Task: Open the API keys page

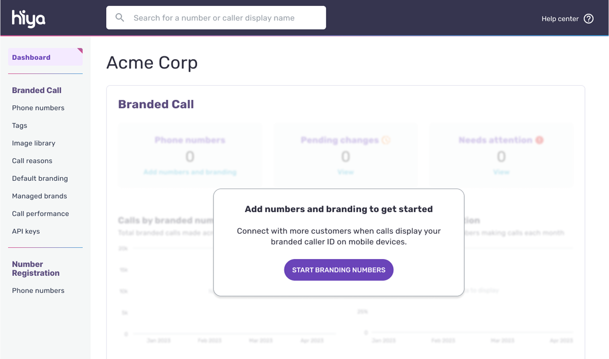Action: tap(26, 231)
